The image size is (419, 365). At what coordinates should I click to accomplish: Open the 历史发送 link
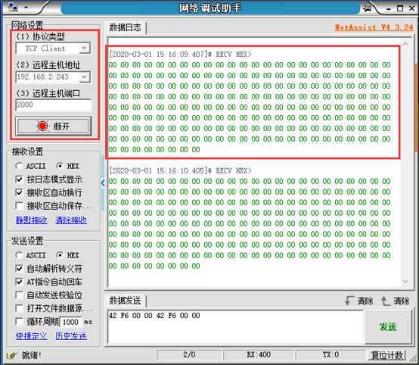pos(71,335)
